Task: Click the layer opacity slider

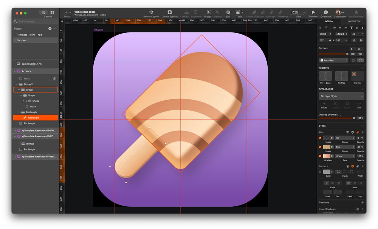Action: point(337,118)
